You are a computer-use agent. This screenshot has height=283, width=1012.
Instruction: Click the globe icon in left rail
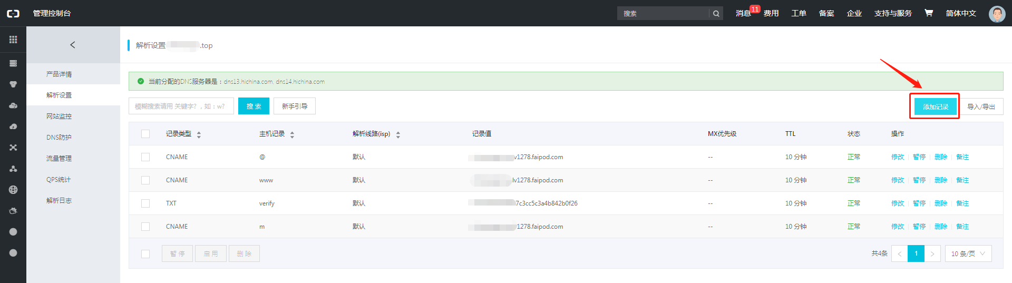pyautogui.click(x=13, y=190)
